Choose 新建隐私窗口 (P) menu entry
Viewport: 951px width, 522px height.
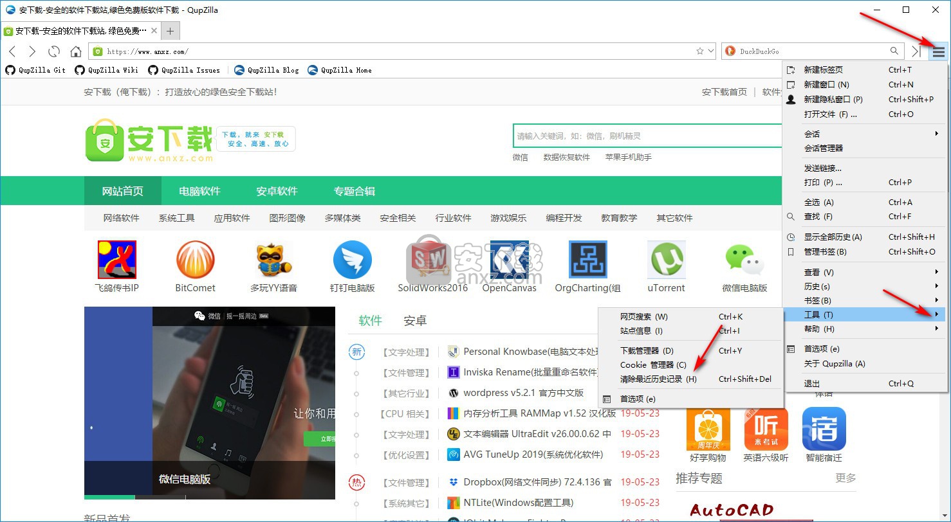863,99
